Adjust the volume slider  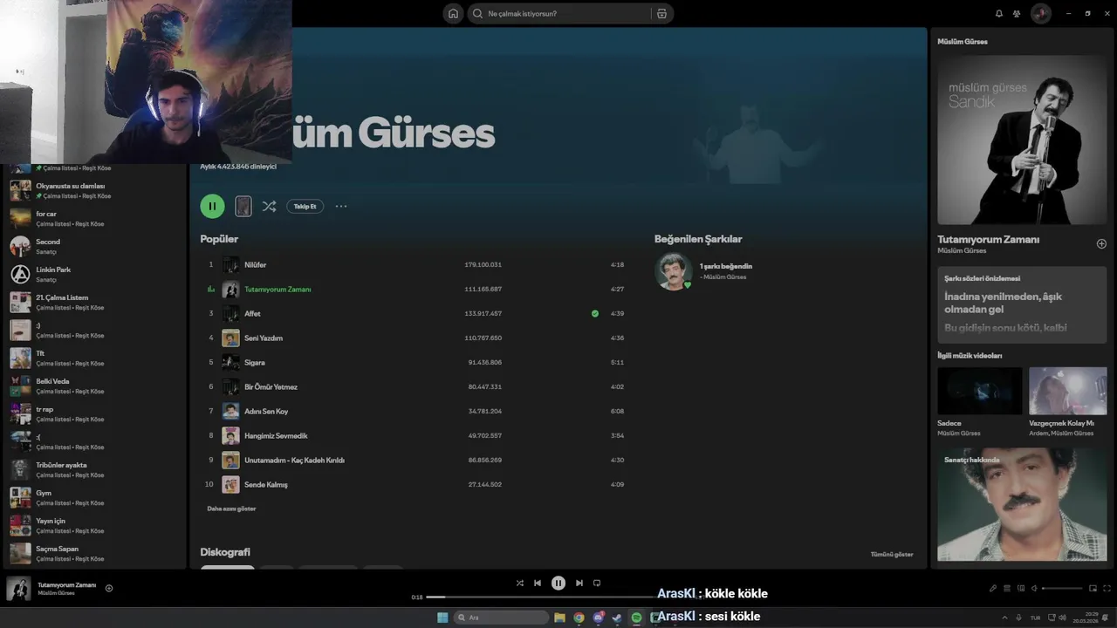tap(1062, 588)
